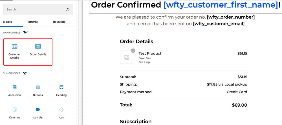Insert the Customer Details block
The image size is (282, 125).
tap(15, 51)
